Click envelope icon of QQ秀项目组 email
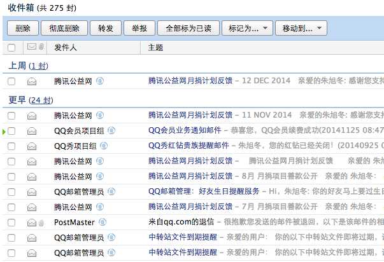 (32, 146)
